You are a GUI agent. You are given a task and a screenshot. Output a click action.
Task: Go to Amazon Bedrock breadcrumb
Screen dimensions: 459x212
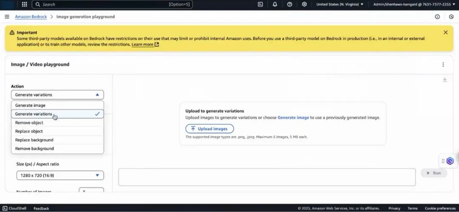pos(31,17)
